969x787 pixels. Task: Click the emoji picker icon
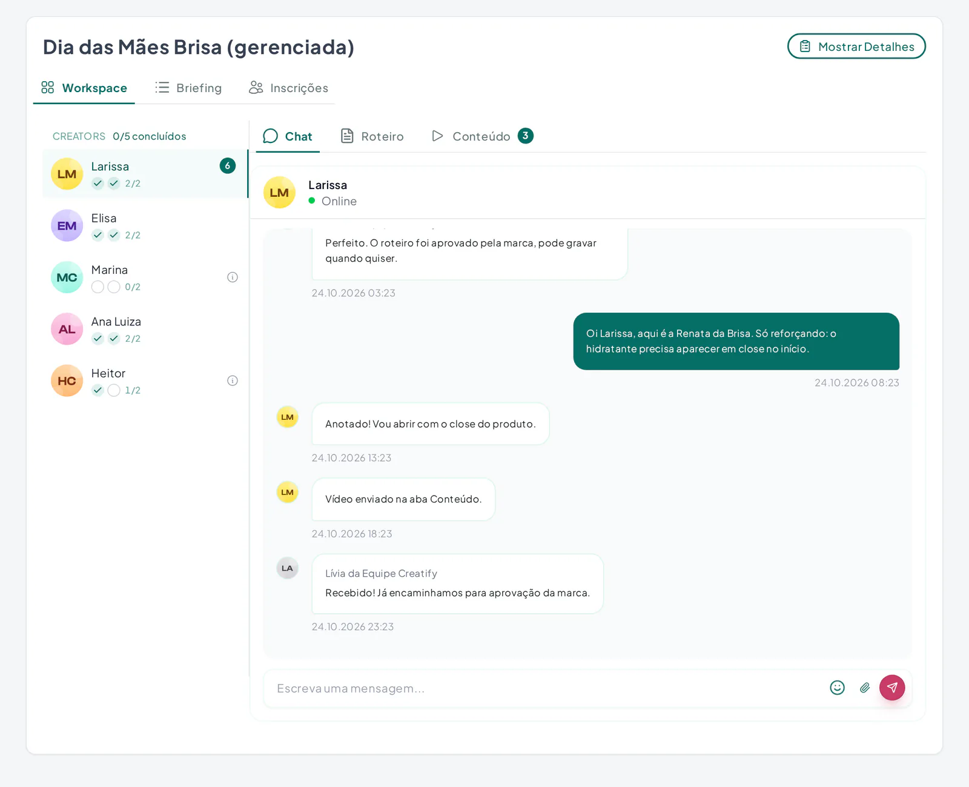(837, 688)
